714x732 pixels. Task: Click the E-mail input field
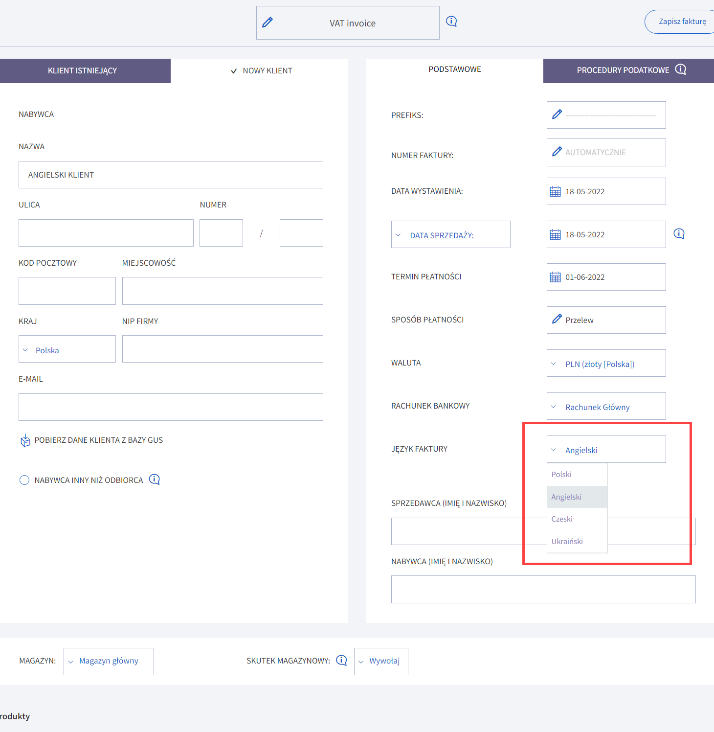[x=171, y=407]
